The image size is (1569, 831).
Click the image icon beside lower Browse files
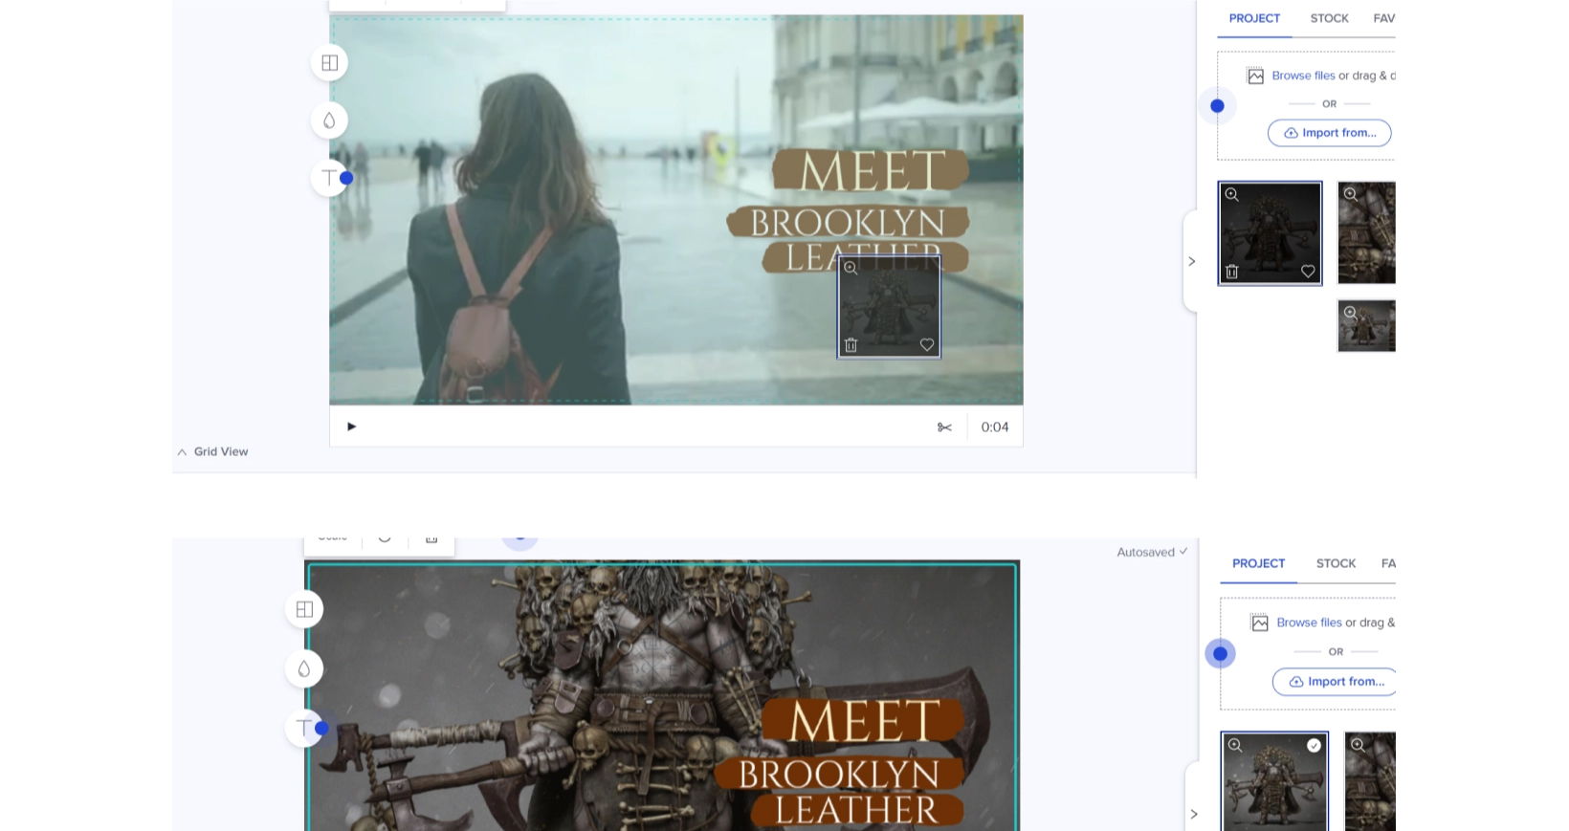pos(1260,623)
